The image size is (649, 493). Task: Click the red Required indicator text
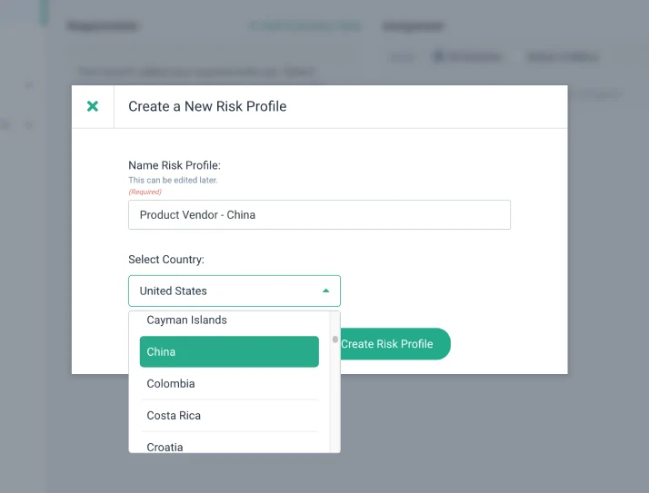coord(145,192)
